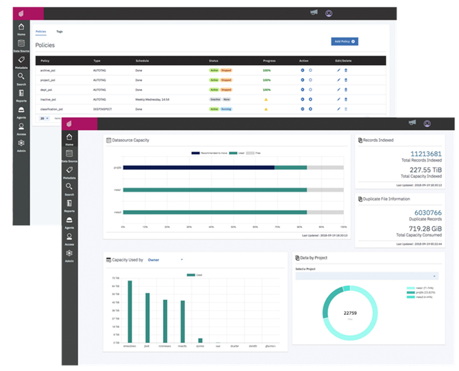Open Data Source in the front sidebar
Screen dimensions: 459x371
69,156
